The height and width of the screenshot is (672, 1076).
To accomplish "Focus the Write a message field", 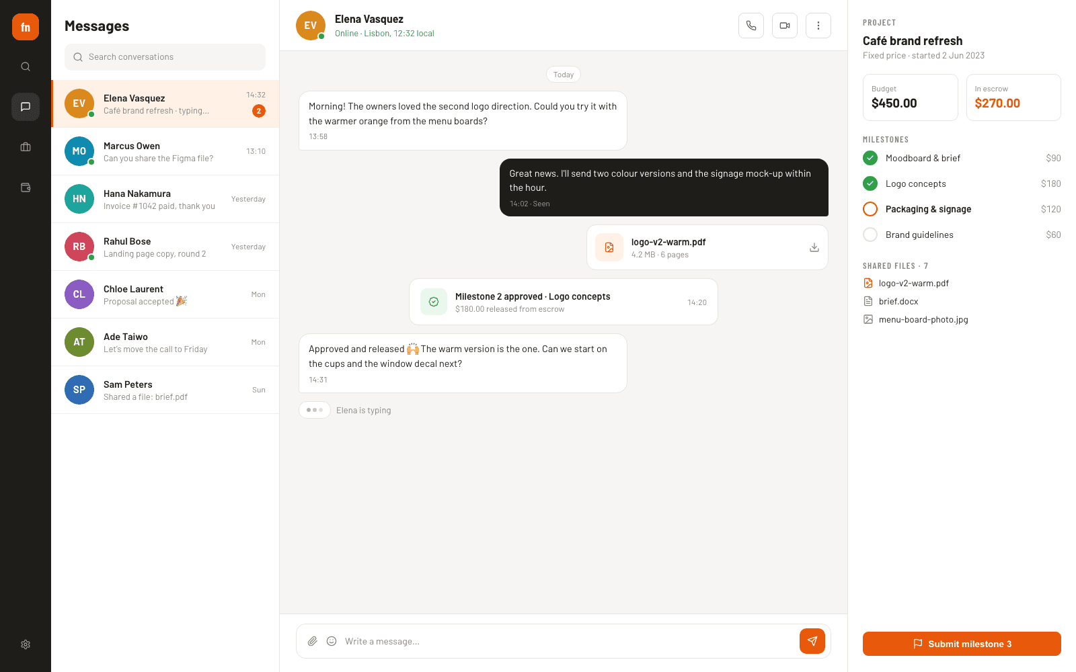I will [568, 641].
